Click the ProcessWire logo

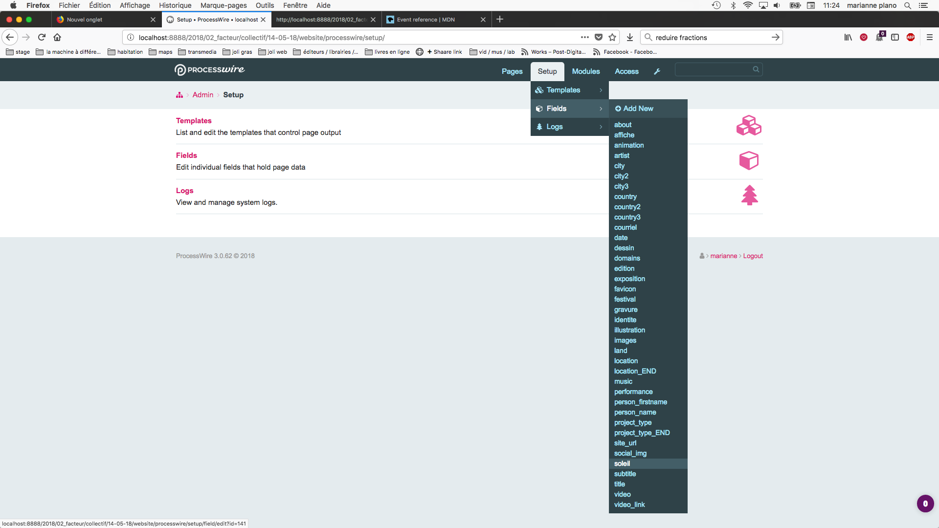210,70
